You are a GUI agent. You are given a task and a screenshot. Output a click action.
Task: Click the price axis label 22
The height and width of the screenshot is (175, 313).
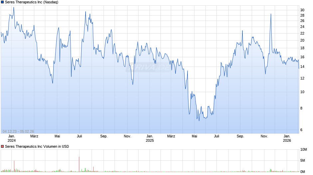point(302,33)
